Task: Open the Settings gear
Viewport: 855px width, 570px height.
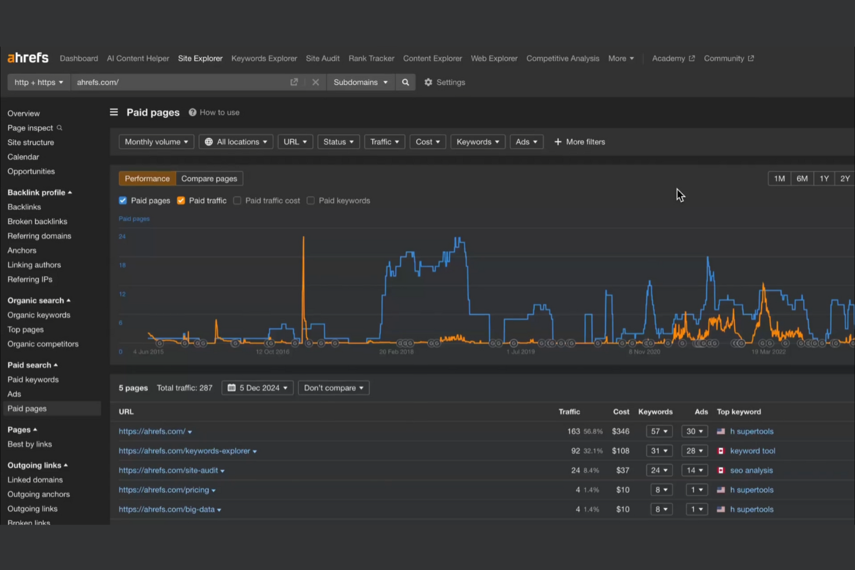Action: click(428, 82)
